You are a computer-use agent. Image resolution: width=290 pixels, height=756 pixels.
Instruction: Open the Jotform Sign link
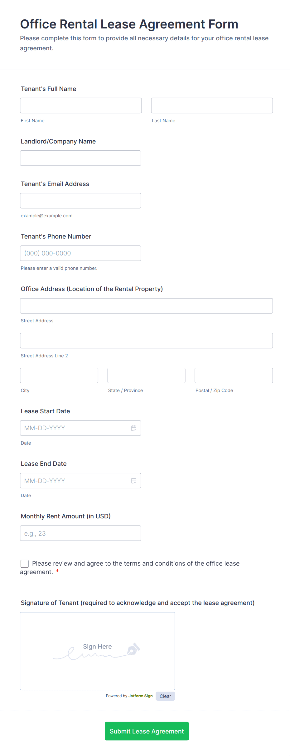point(140,696)
